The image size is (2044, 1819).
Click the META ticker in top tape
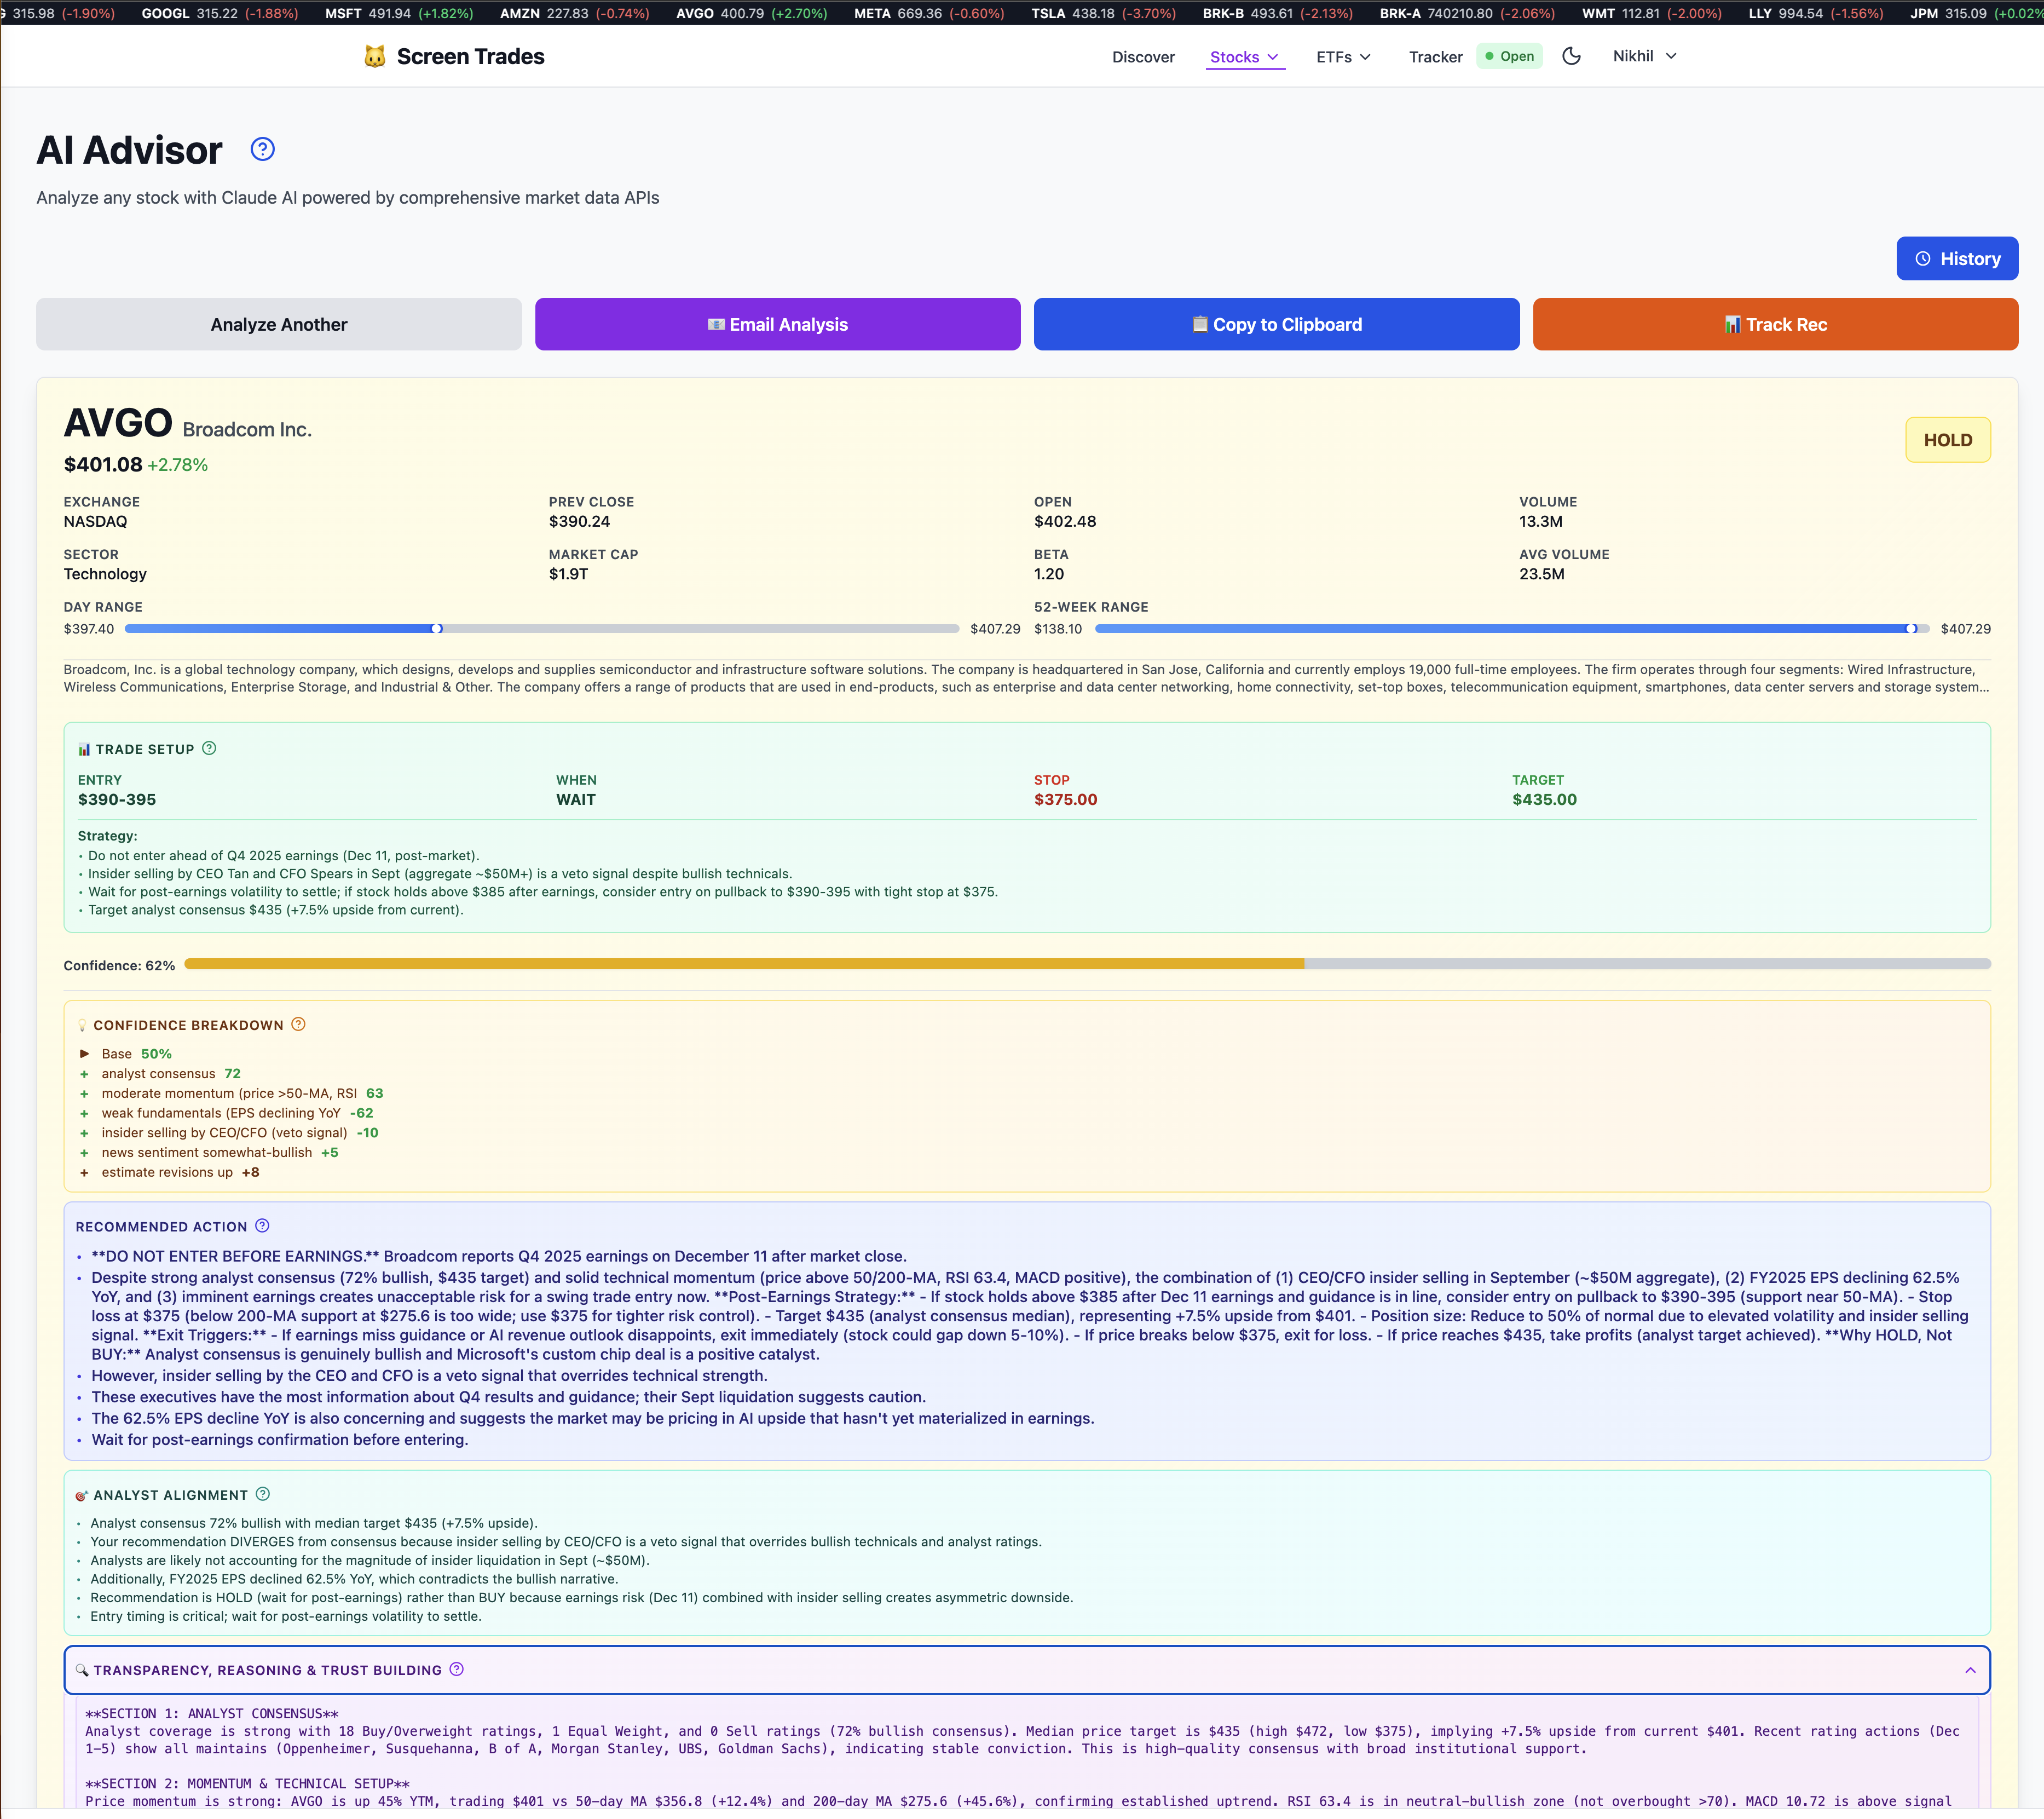(929, 13)
